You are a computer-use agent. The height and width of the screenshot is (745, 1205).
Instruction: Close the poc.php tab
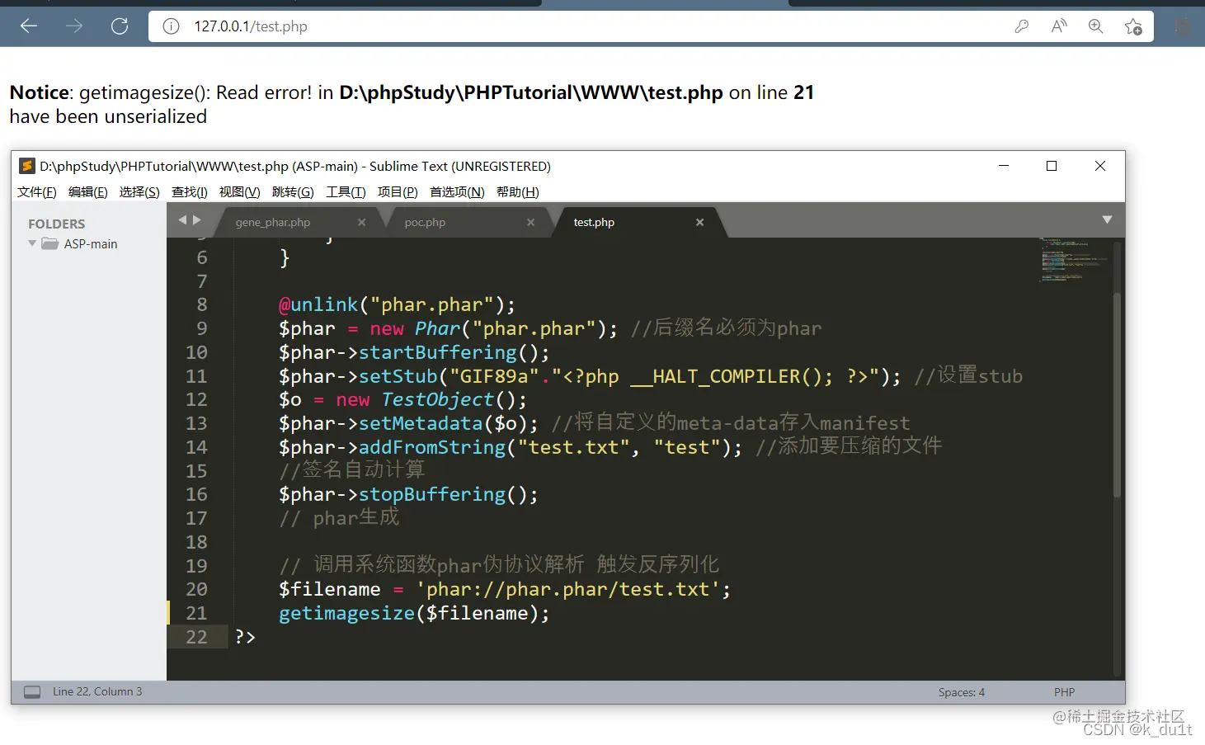(530, 223)
